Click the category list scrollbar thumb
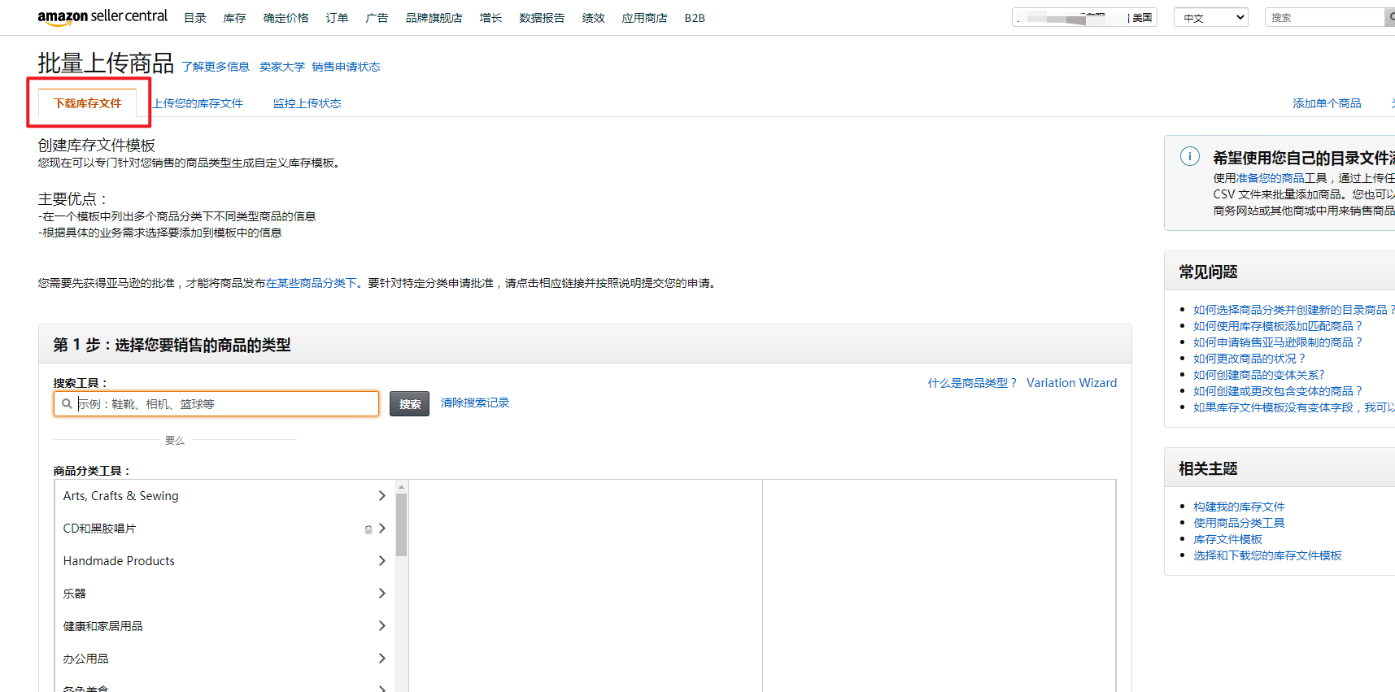The width and height of the screenshot is (1395, 692). point(401,524)
